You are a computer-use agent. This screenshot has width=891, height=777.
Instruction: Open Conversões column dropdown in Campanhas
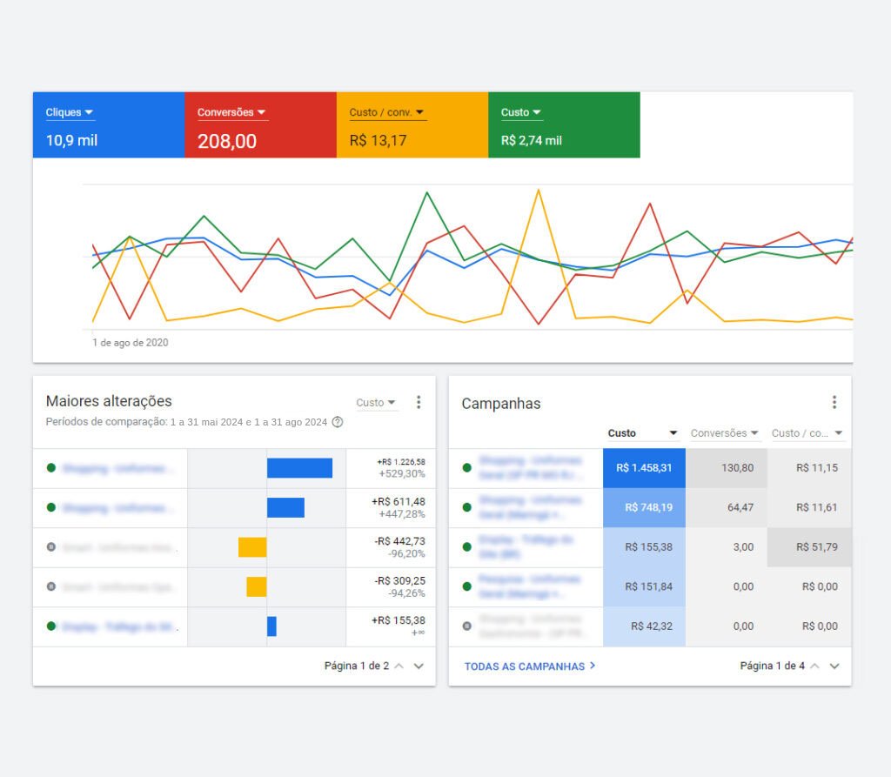point(725,433)
